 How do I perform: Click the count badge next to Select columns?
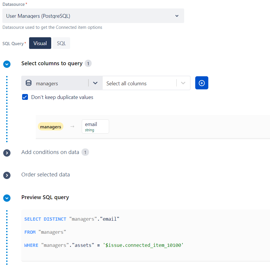point(88,63)
